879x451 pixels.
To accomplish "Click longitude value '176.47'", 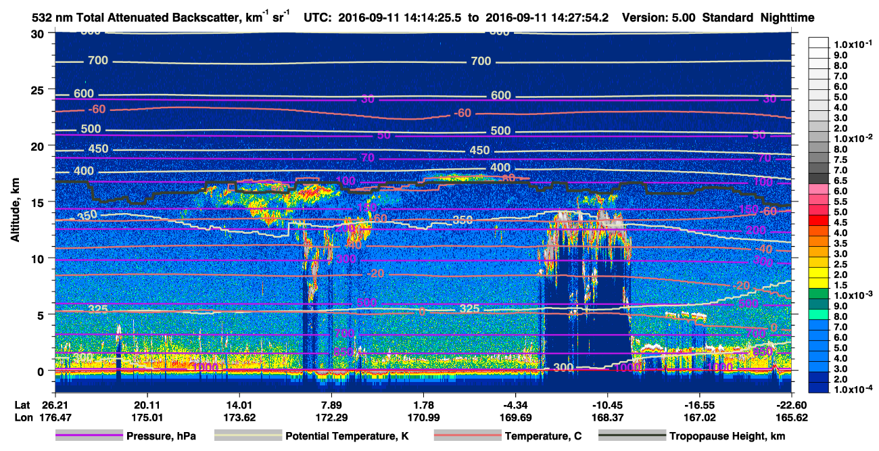I will coord(57,417).
